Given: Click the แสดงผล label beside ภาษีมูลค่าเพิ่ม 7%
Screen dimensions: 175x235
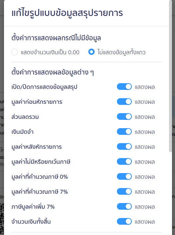Looking at the screenshot, I should 145,207.
